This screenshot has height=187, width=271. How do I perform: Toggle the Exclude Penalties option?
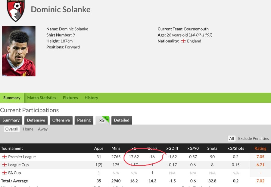coord(253,138)
